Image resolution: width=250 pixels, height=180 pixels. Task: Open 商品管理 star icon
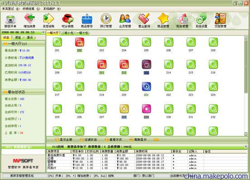163,21
